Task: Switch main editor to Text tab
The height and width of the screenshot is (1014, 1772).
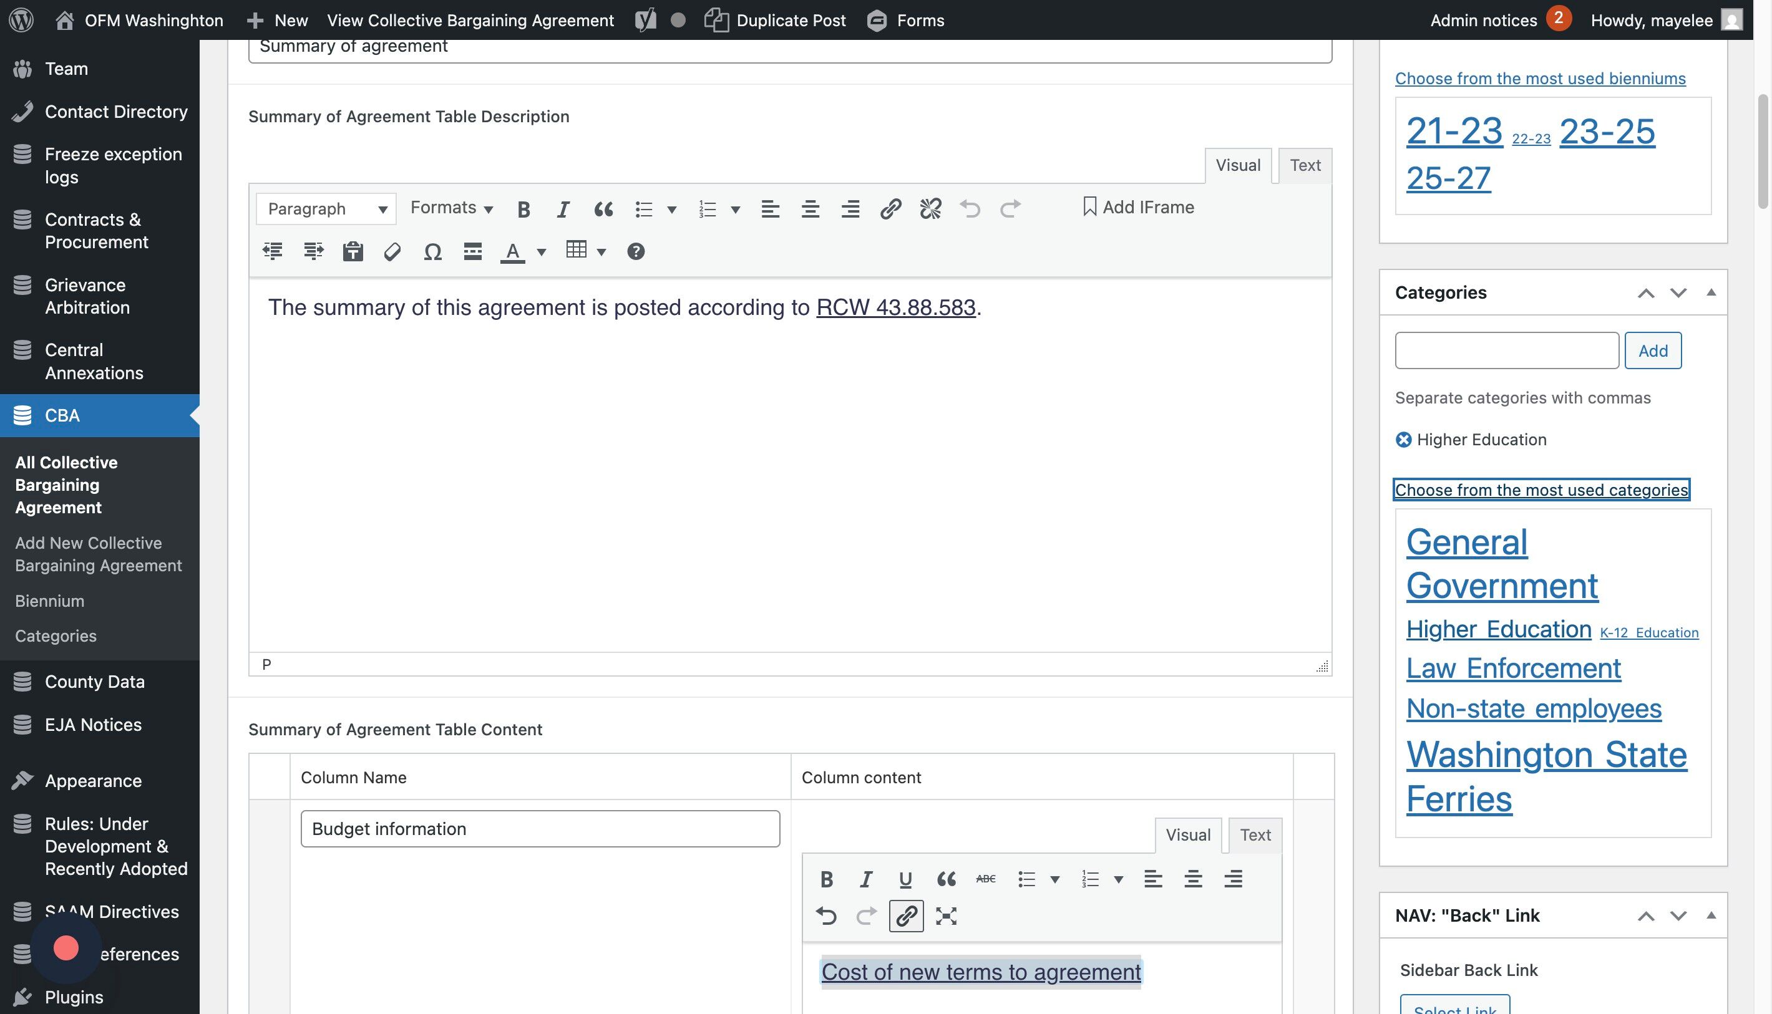Action: pyautogui.click(x=1305, y=166)
